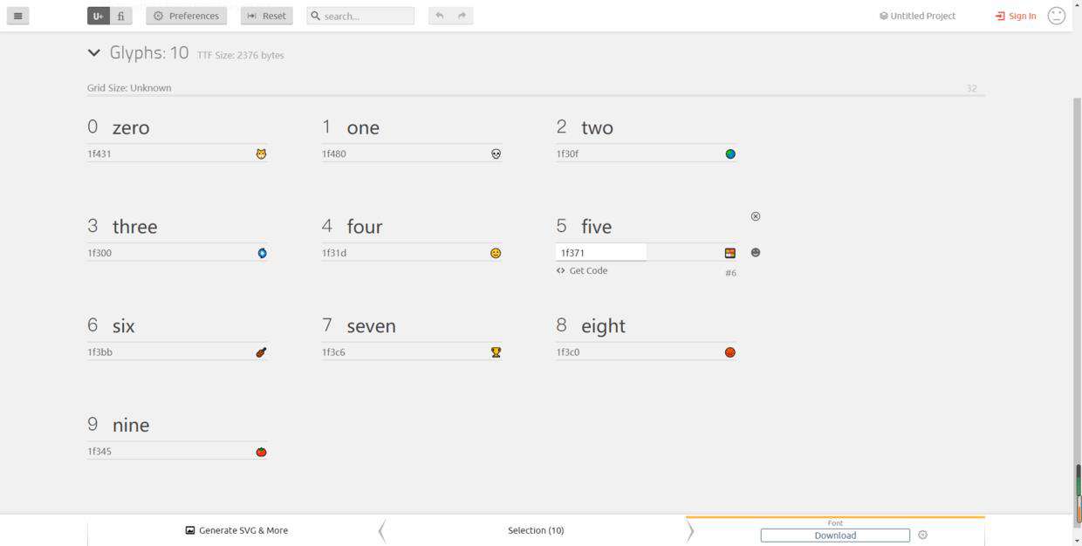Edit the 1f371 code field
The width and height of the screenshot is (1082, 546).
coord(601,253)
